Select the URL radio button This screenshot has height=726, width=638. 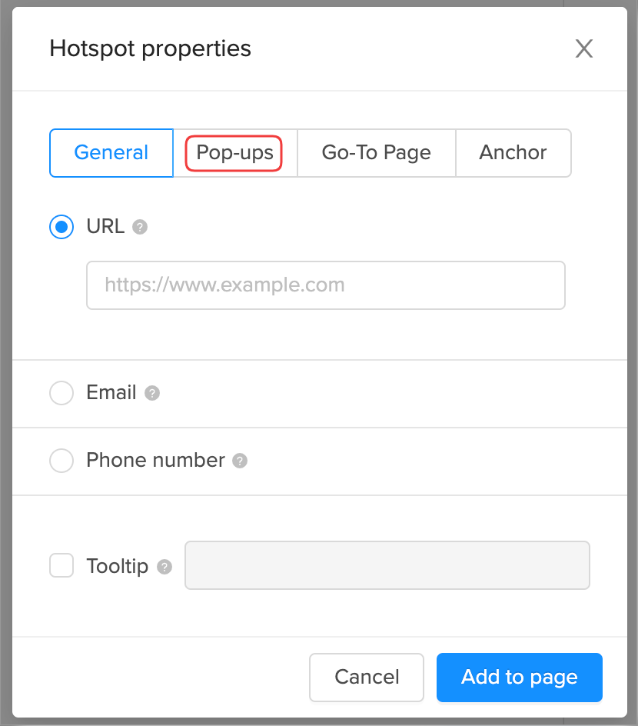pos(61,227)
